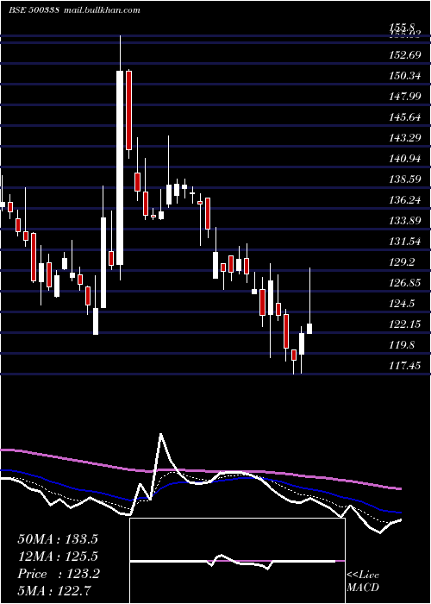
Task: Click the 133.89 price axis label
Action: [x=405, y=221]
